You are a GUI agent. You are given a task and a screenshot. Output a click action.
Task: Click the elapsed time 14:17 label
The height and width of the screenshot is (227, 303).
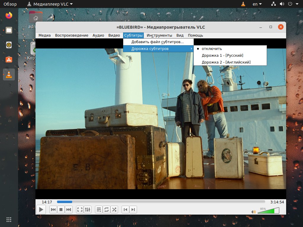[x=47, y=202]
